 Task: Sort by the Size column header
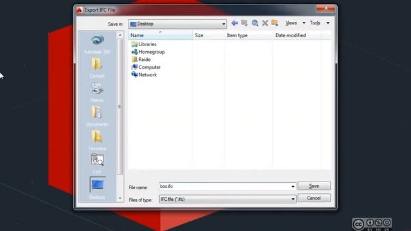click(x=208, y=35)
